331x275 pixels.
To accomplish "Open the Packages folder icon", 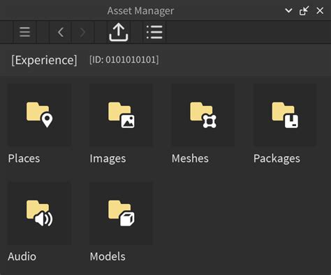I will [285, 115].
